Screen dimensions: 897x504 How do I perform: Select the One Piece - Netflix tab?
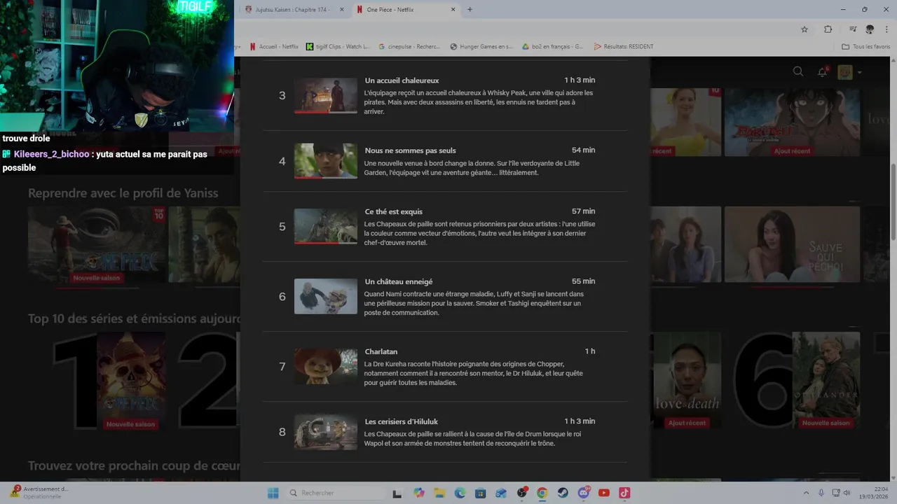(406, 10)
